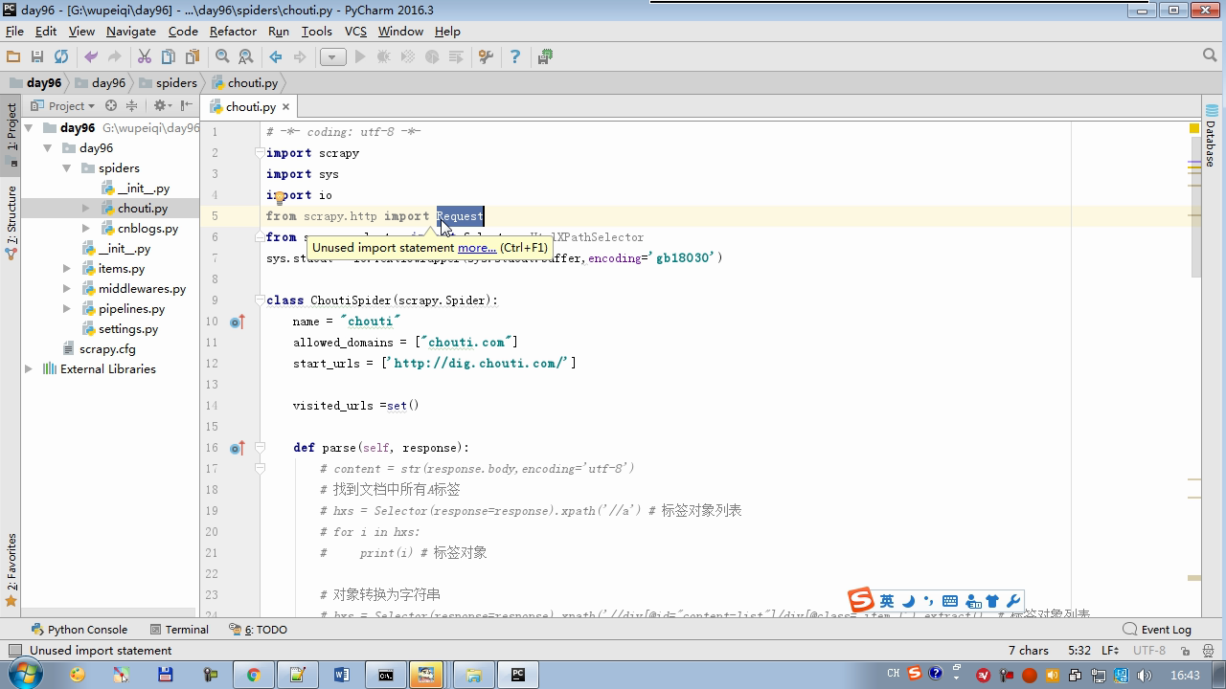Open the Refactor menu
This screenshot has width=1226, height=689.
(233, 31)
